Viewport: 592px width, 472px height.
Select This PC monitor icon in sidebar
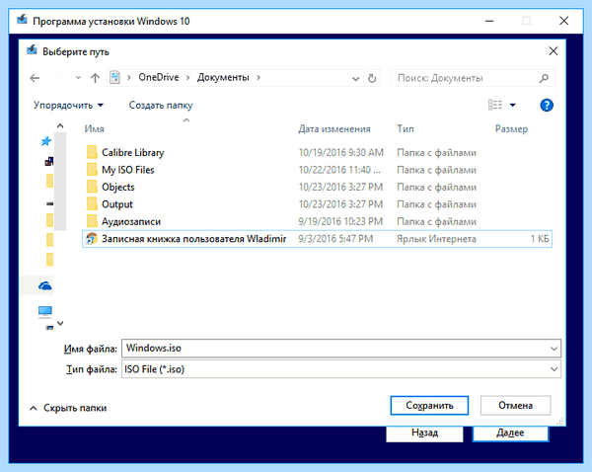[45, 311]
